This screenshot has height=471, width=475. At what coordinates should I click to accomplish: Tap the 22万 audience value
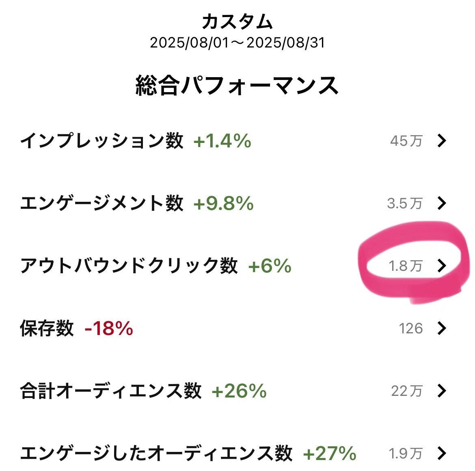point(406,391)
